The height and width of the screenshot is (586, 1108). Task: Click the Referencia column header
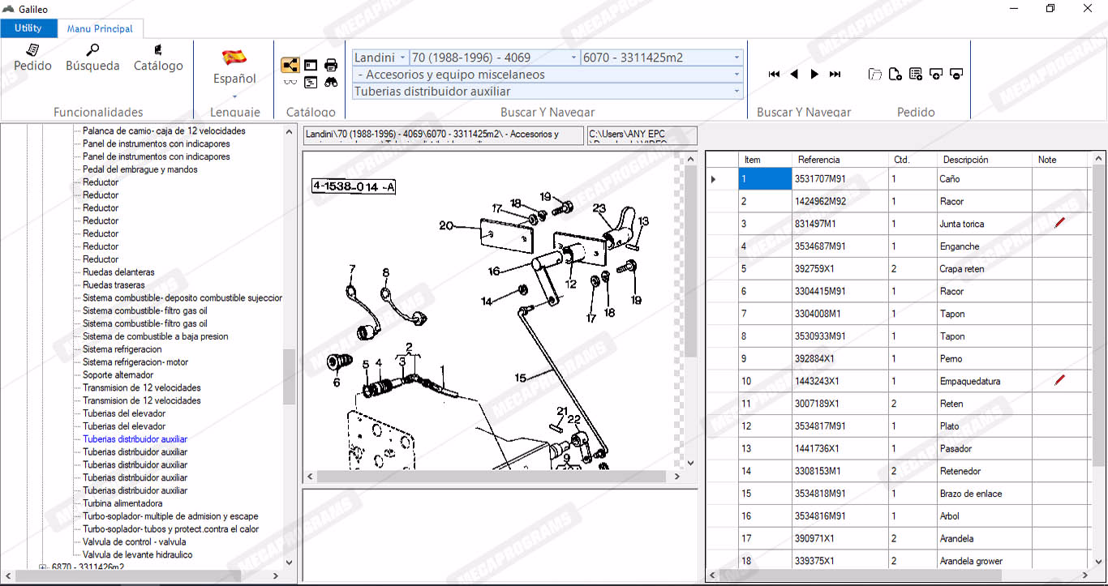click(x=818, y=160)
